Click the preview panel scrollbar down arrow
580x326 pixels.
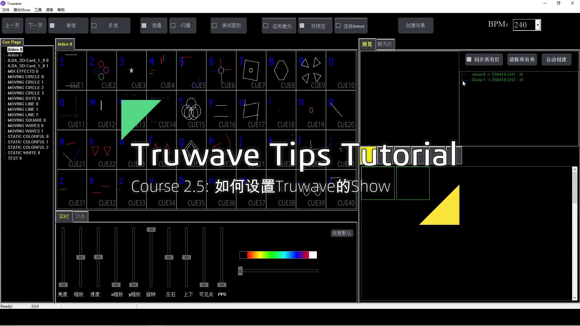click(575, 298)
